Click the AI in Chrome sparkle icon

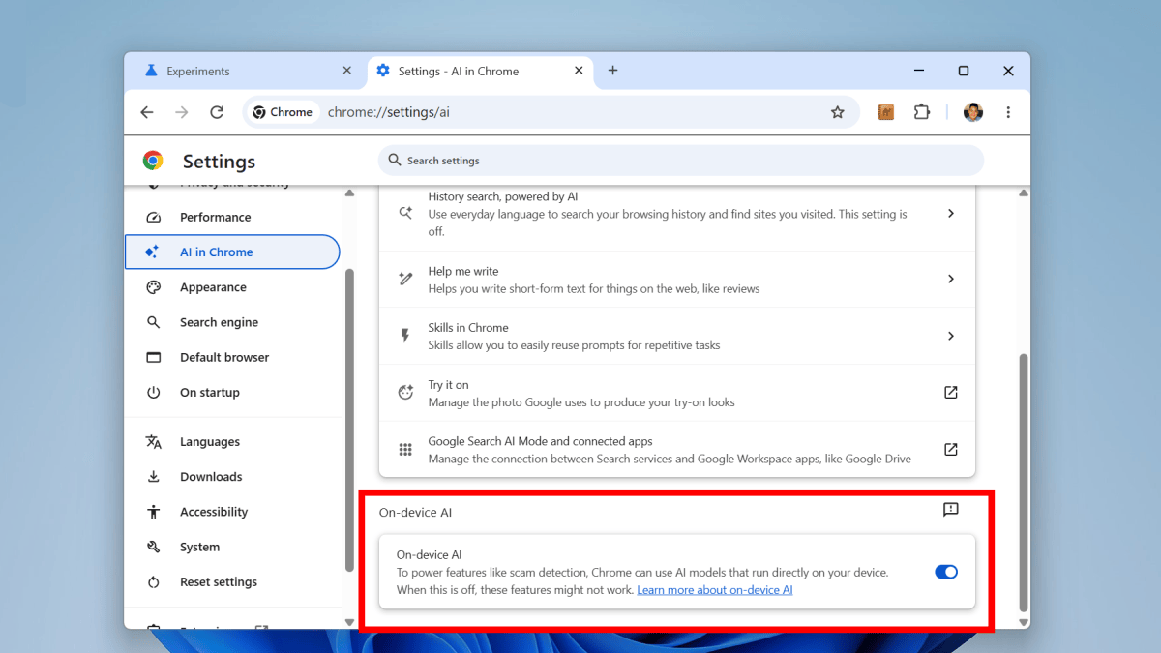click(153, 252)
